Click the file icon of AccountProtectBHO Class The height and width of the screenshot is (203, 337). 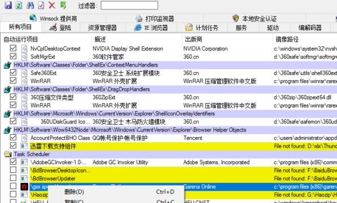[24, 138]
